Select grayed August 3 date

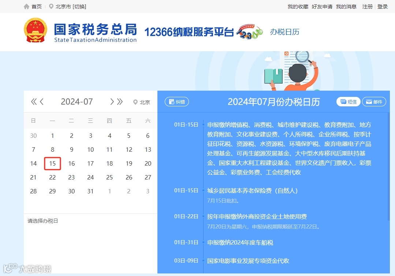[x=148, y=191]
